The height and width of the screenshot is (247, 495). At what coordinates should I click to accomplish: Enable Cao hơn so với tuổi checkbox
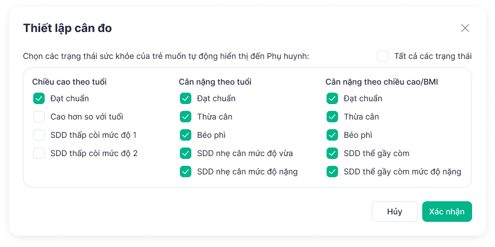39,117
